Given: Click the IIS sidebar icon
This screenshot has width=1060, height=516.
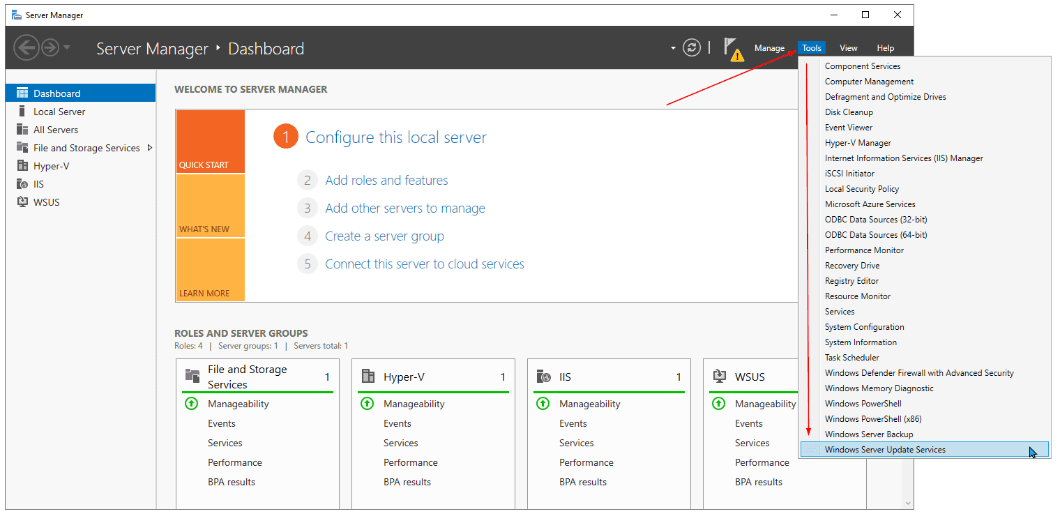Looking at the screenshot, I should coord(22,184).
